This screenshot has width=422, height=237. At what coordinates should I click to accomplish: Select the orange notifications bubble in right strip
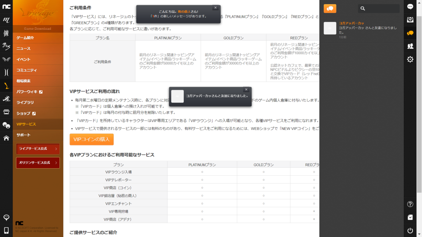(x=410, y=33)
